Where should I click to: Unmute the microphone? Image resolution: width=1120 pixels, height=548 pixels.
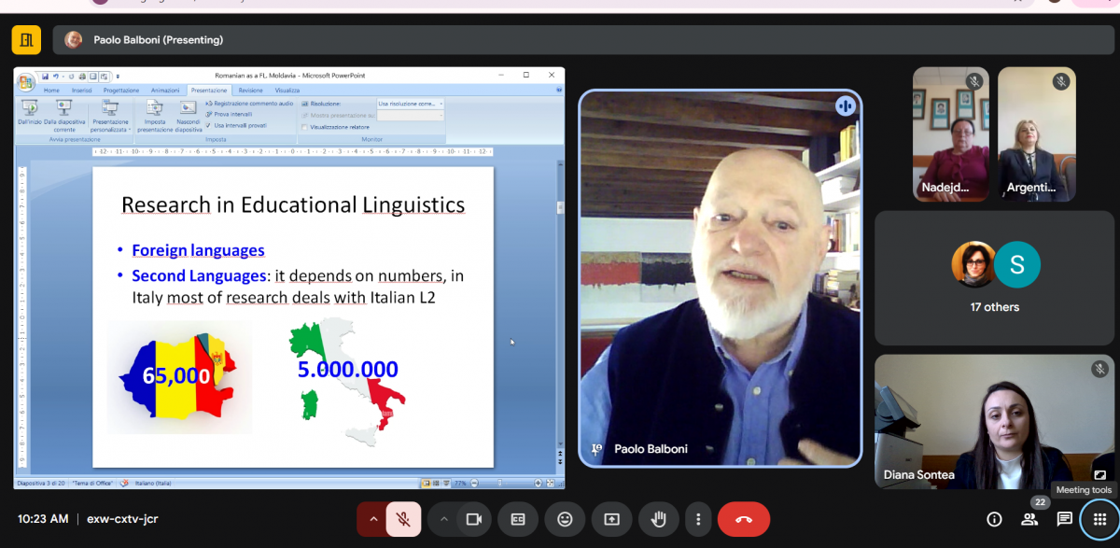(x=404, y=519)
